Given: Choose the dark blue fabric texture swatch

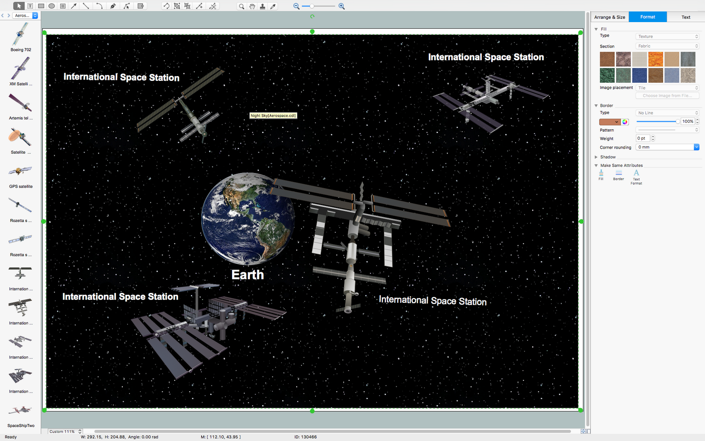Looking at the screenshot, I should (639, 75).
